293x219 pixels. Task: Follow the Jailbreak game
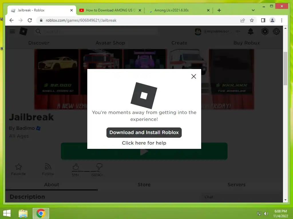tap(48, 169)
